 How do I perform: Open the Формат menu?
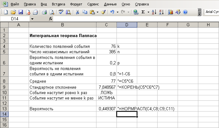pos(76,4)
